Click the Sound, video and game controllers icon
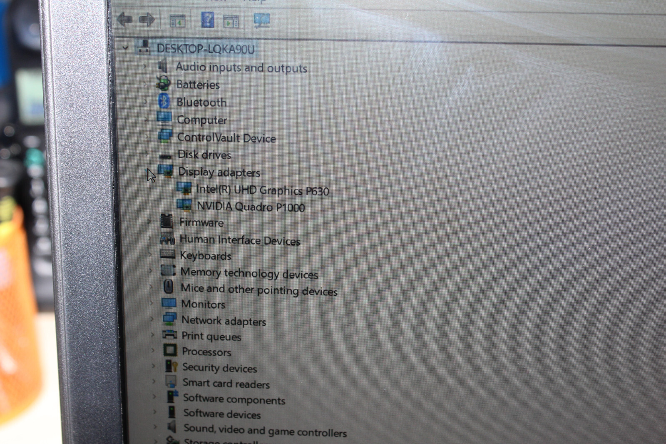666x444 pixels. pos(172,427)
